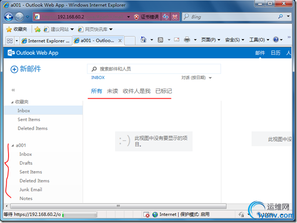The height and width of the screenshot is (223, 297).
Task: Select the 未读 unread filter
Action: tap(112, 91)
